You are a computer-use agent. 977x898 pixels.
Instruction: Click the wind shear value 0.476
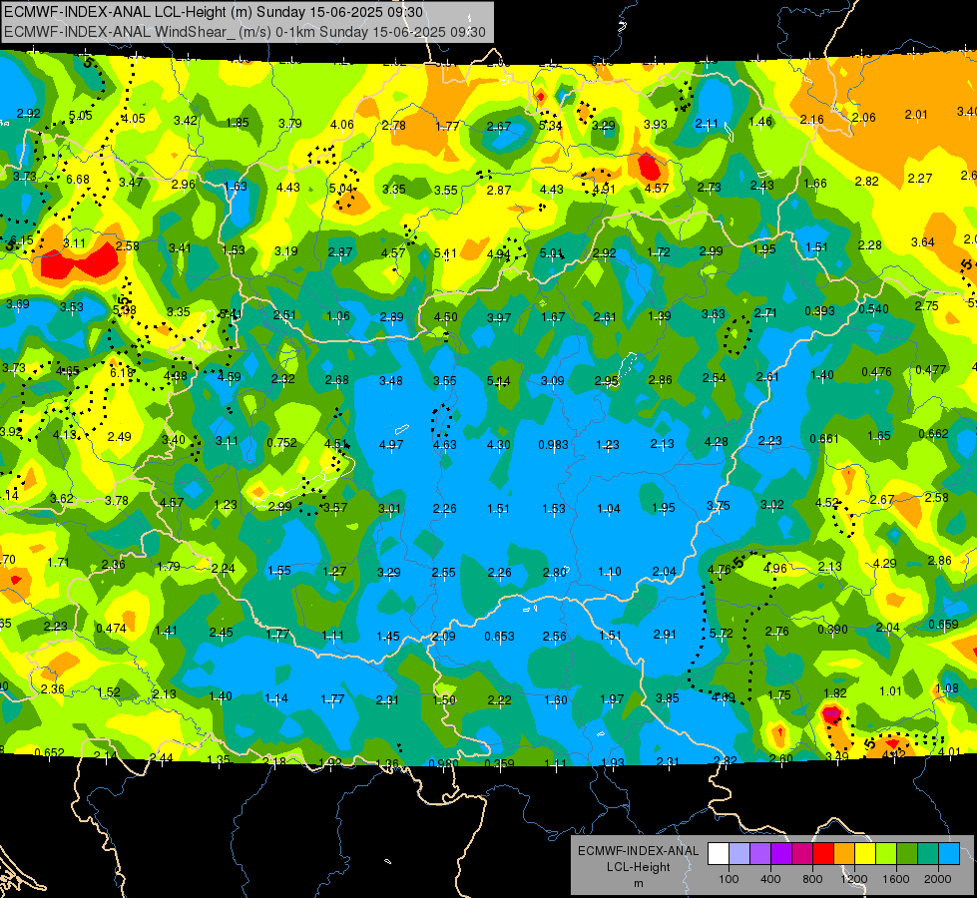click(x=876, y=372)
